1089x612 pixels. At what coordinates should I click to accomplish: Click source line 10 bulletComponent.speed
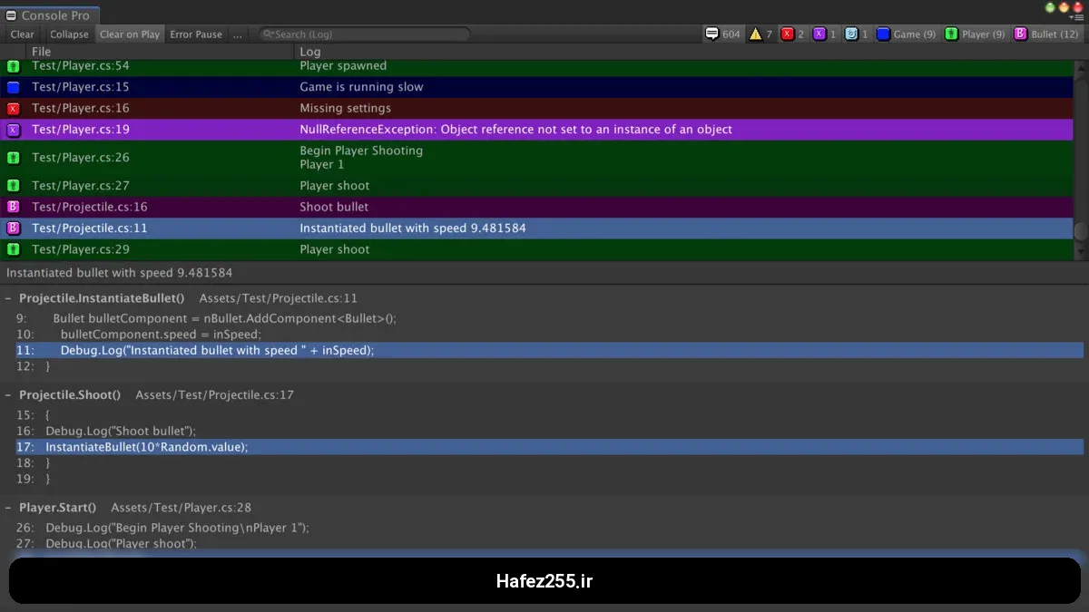pos(161,335)
